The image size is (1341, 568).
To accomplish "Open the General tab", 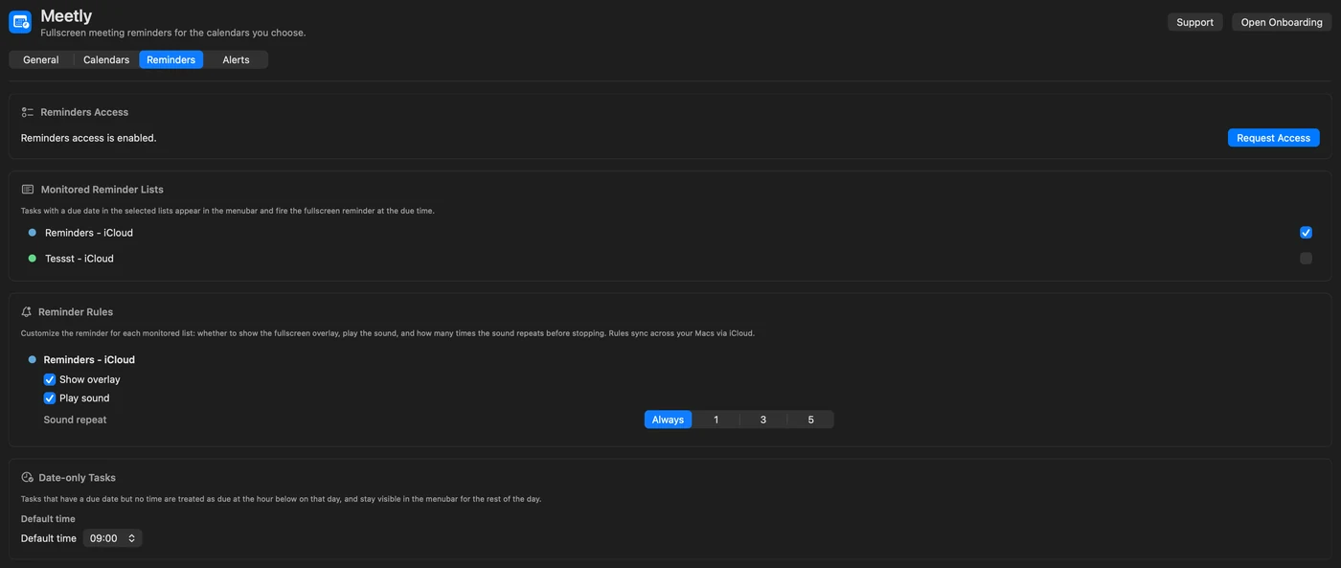I will (41, 59).
